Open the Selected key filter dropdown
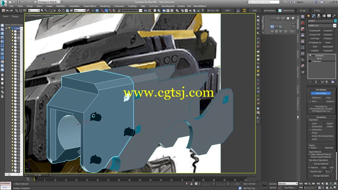Screen dimensions: 338x190 point(288,184)
